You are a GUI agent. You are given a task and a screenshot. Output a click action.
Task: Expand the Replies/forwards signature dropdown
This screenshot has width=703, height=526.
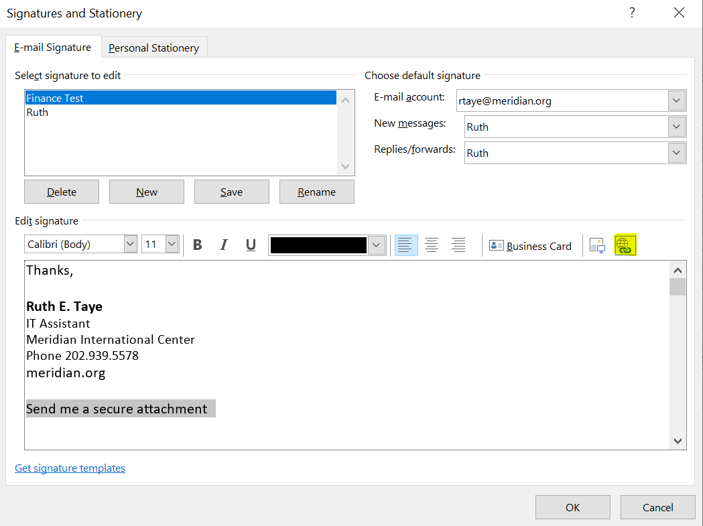pyautogui.click(x=676, y=153)
